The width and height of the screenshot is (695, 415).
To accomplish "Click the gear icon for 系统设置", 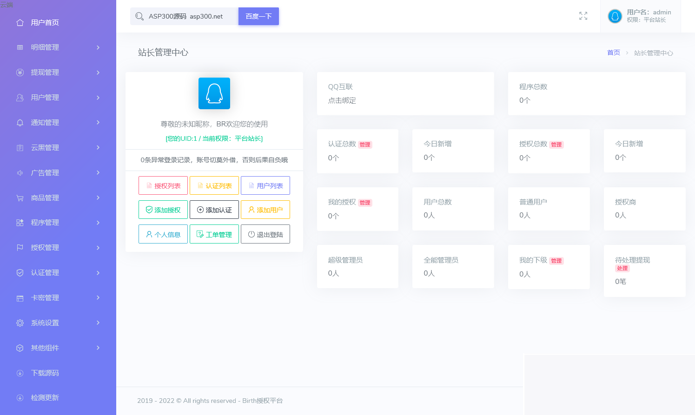I will tap(19, 323).
